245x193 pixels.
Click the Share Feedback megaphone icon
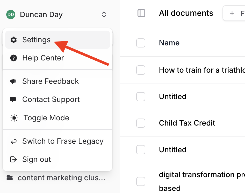click(13, 81)
